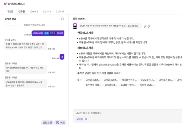Open the search icon in 실시간 상담
Image resolution: width=182 pixels, height=127 pixels.
click(62, 19)
